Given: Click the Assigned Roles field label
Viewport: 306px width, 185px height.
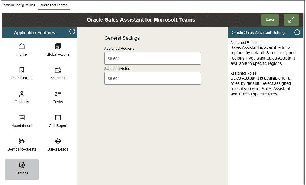Looking at the screenshot, I should [x=117, y=69].
